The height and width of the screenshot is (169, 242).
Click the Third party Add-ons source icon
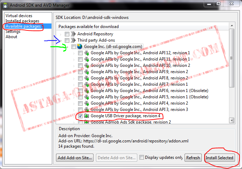(x=73, y=40)
